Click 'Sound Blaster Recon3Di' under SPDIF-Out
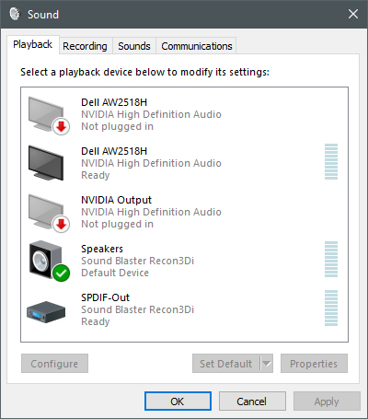This screenshot has height=419, width=368. [137, 309]
